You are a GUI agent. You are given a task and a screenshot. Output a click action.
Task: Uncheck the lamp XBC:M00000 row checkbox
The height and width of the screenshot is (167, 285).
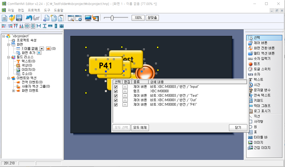pyautogui.click(x=116, y=91)
